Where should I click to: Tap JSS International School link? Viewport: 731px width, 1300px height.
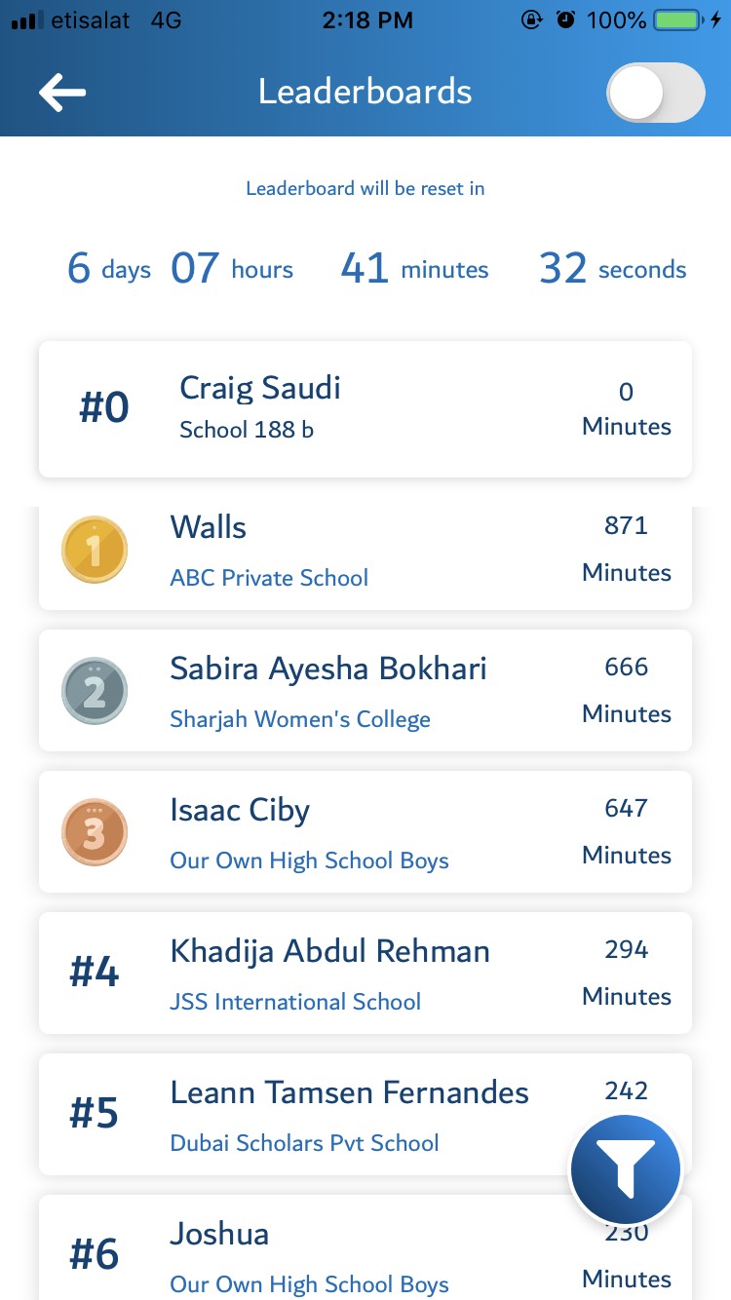[295, 1002]
